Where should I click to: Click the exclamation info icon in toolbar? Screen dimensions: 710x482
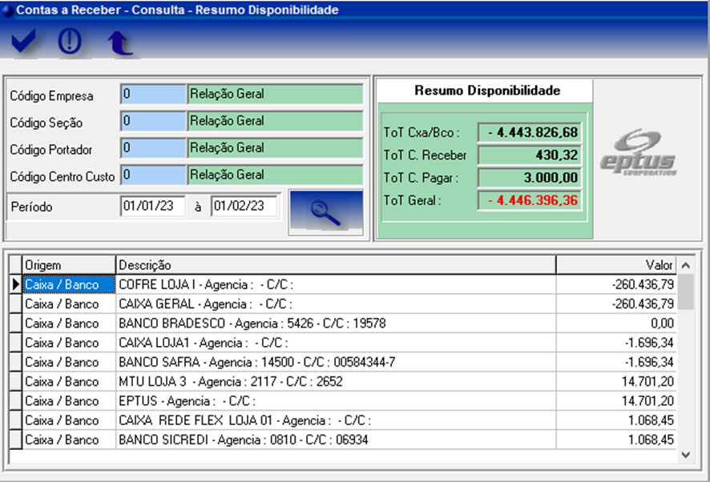(x=71, y=42)
